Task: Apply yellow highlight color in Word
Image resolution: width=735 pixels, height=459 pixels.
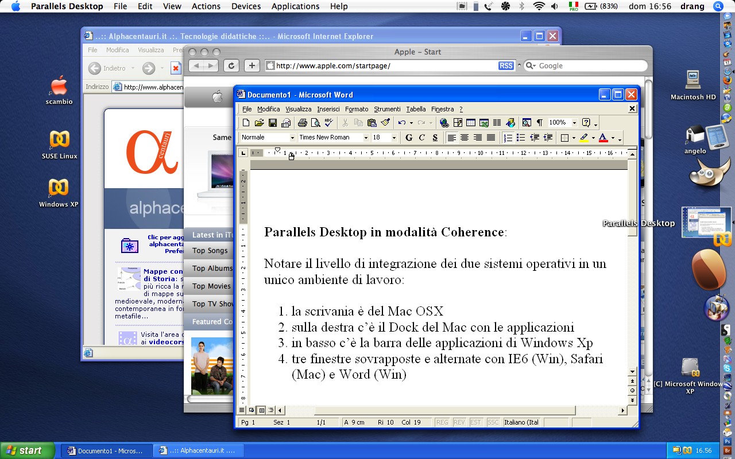Action: pyautogui.click(x=584, y=138)
